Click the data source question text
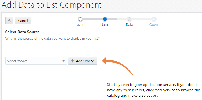202x100 pixels. 53,38
